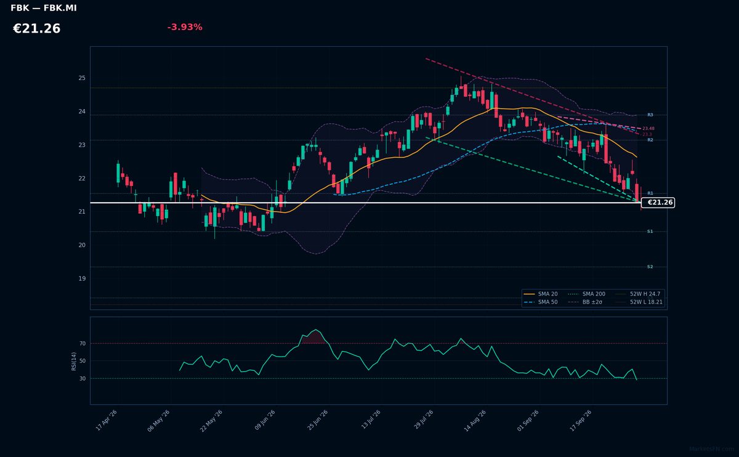Click the R2 resistance level label

(650, 140)
